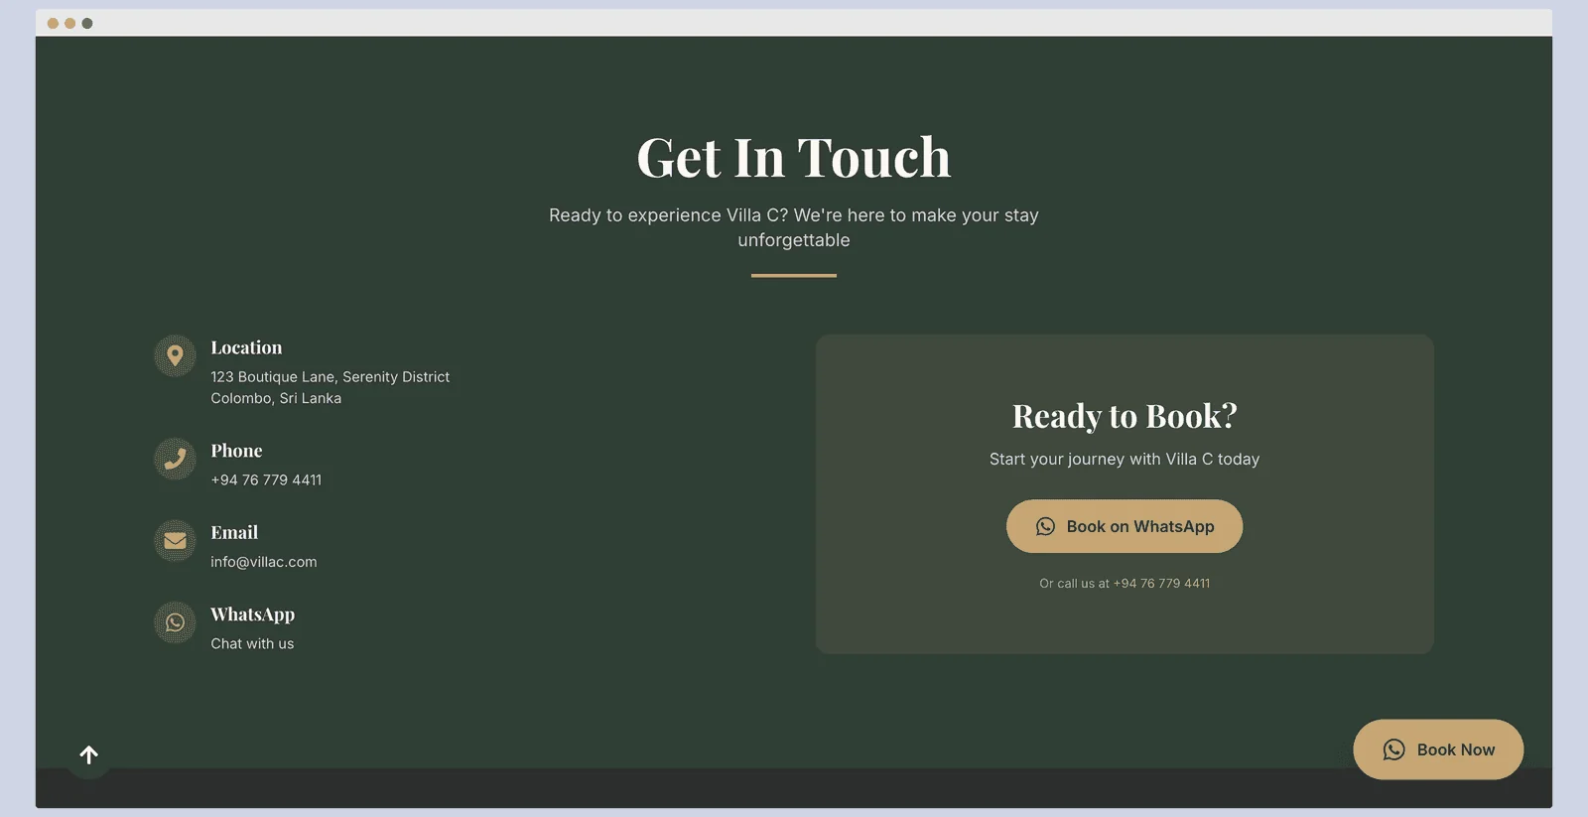Click the phone handset icon
This screenshot has height=817, width=1588.
click(x=175, y=459)
